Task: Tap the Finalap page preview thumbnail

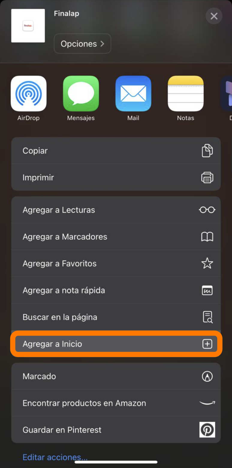Action: point(28,26)
